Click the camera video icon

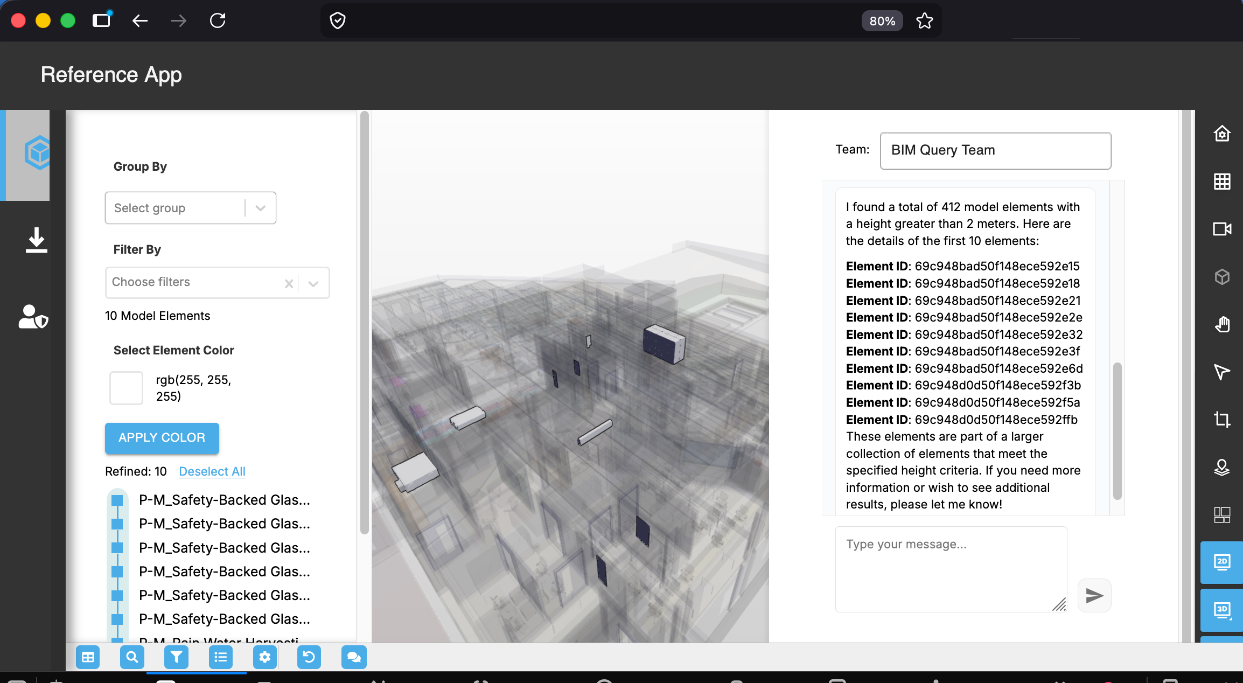point(1222,229)
